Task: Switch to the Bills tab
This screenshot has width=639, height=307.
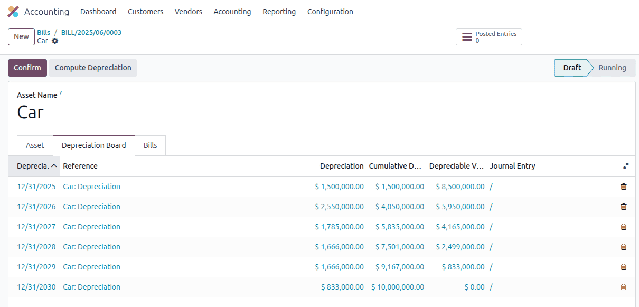Action: click(150, 145)
